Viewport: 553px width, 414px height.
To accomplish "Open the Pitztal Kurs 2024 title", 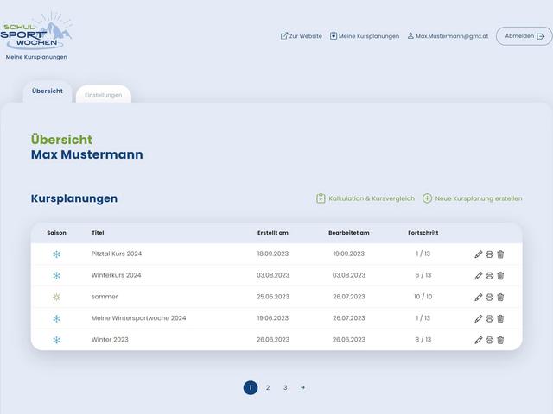I will 117,254.
